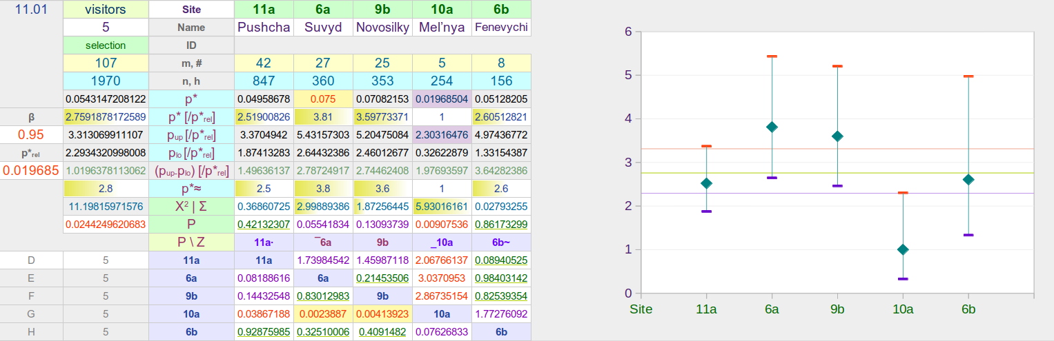1054x341 pixels.
Task: Click the orange 0.075 p* value cell
Action: tap(323, 99)
